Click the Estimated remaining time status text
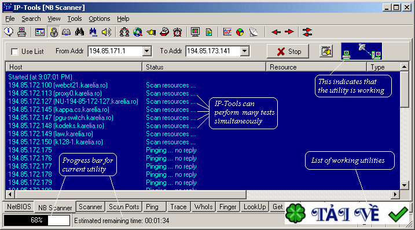 [x=122, y=221]
